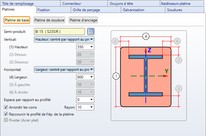
Task: Click dimension marker 6 in the diagram
Action: 177,41
